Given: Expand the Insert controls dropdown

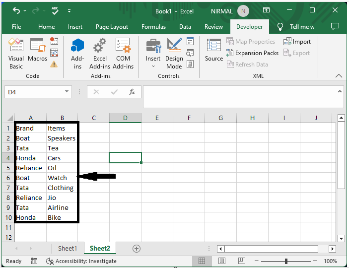Looking at the screenshot, I should click(x=153, y=67).
